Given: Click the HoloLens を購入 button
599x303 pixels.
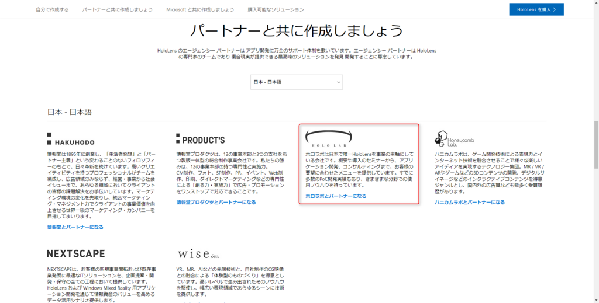Looking at the screenshot, I should pyautogui.click(x=536, y=9).
